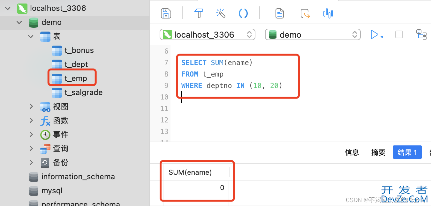Expand the 事件 events group
The height and width of the screenshot is (206, 431).
tap(31, 135)
